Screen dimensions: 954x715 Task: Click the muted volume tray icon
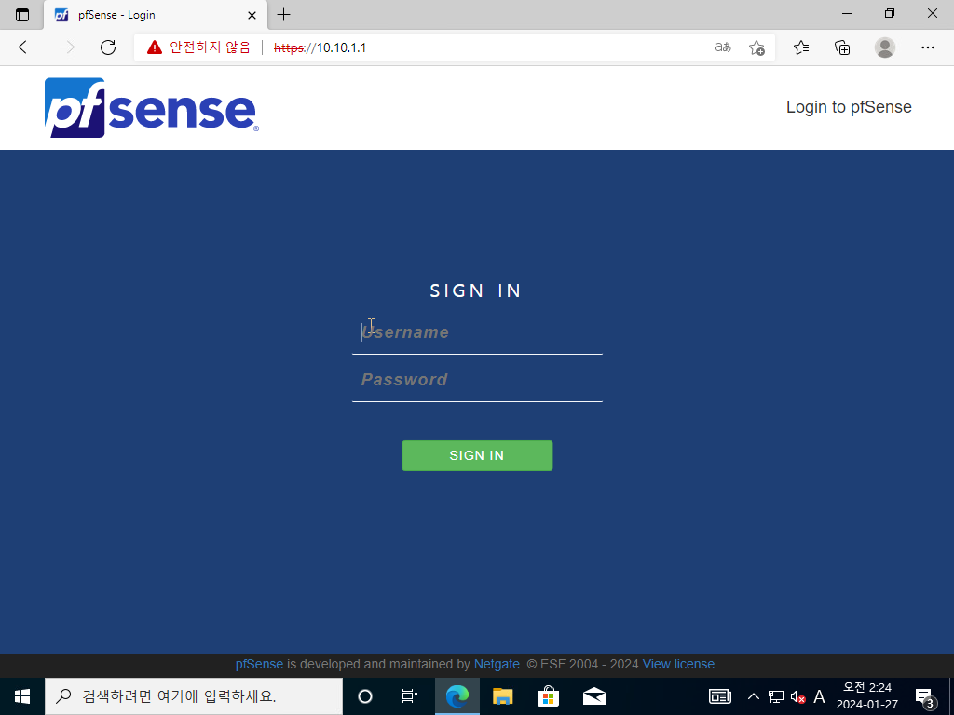coord(797,696)
